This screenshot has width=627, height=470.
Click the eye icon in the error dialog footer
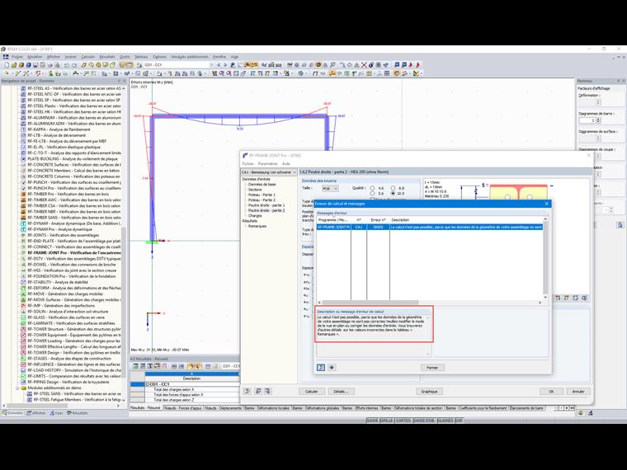332,367
